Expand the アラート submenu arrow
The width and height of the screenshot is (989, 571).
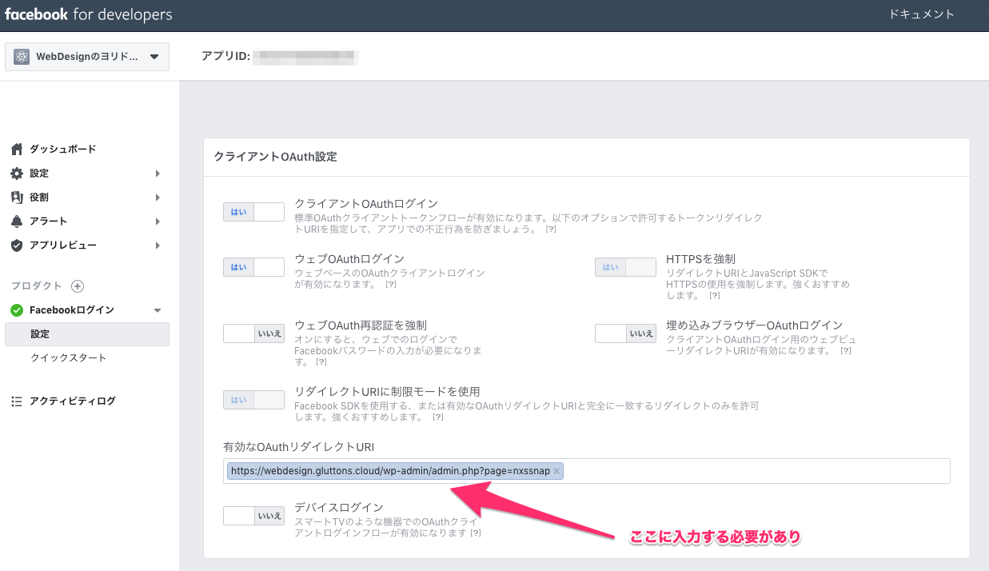pos(158,222)
